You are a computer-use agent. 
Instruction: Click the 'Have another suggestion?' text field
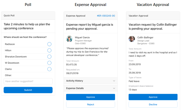[28, 81]
